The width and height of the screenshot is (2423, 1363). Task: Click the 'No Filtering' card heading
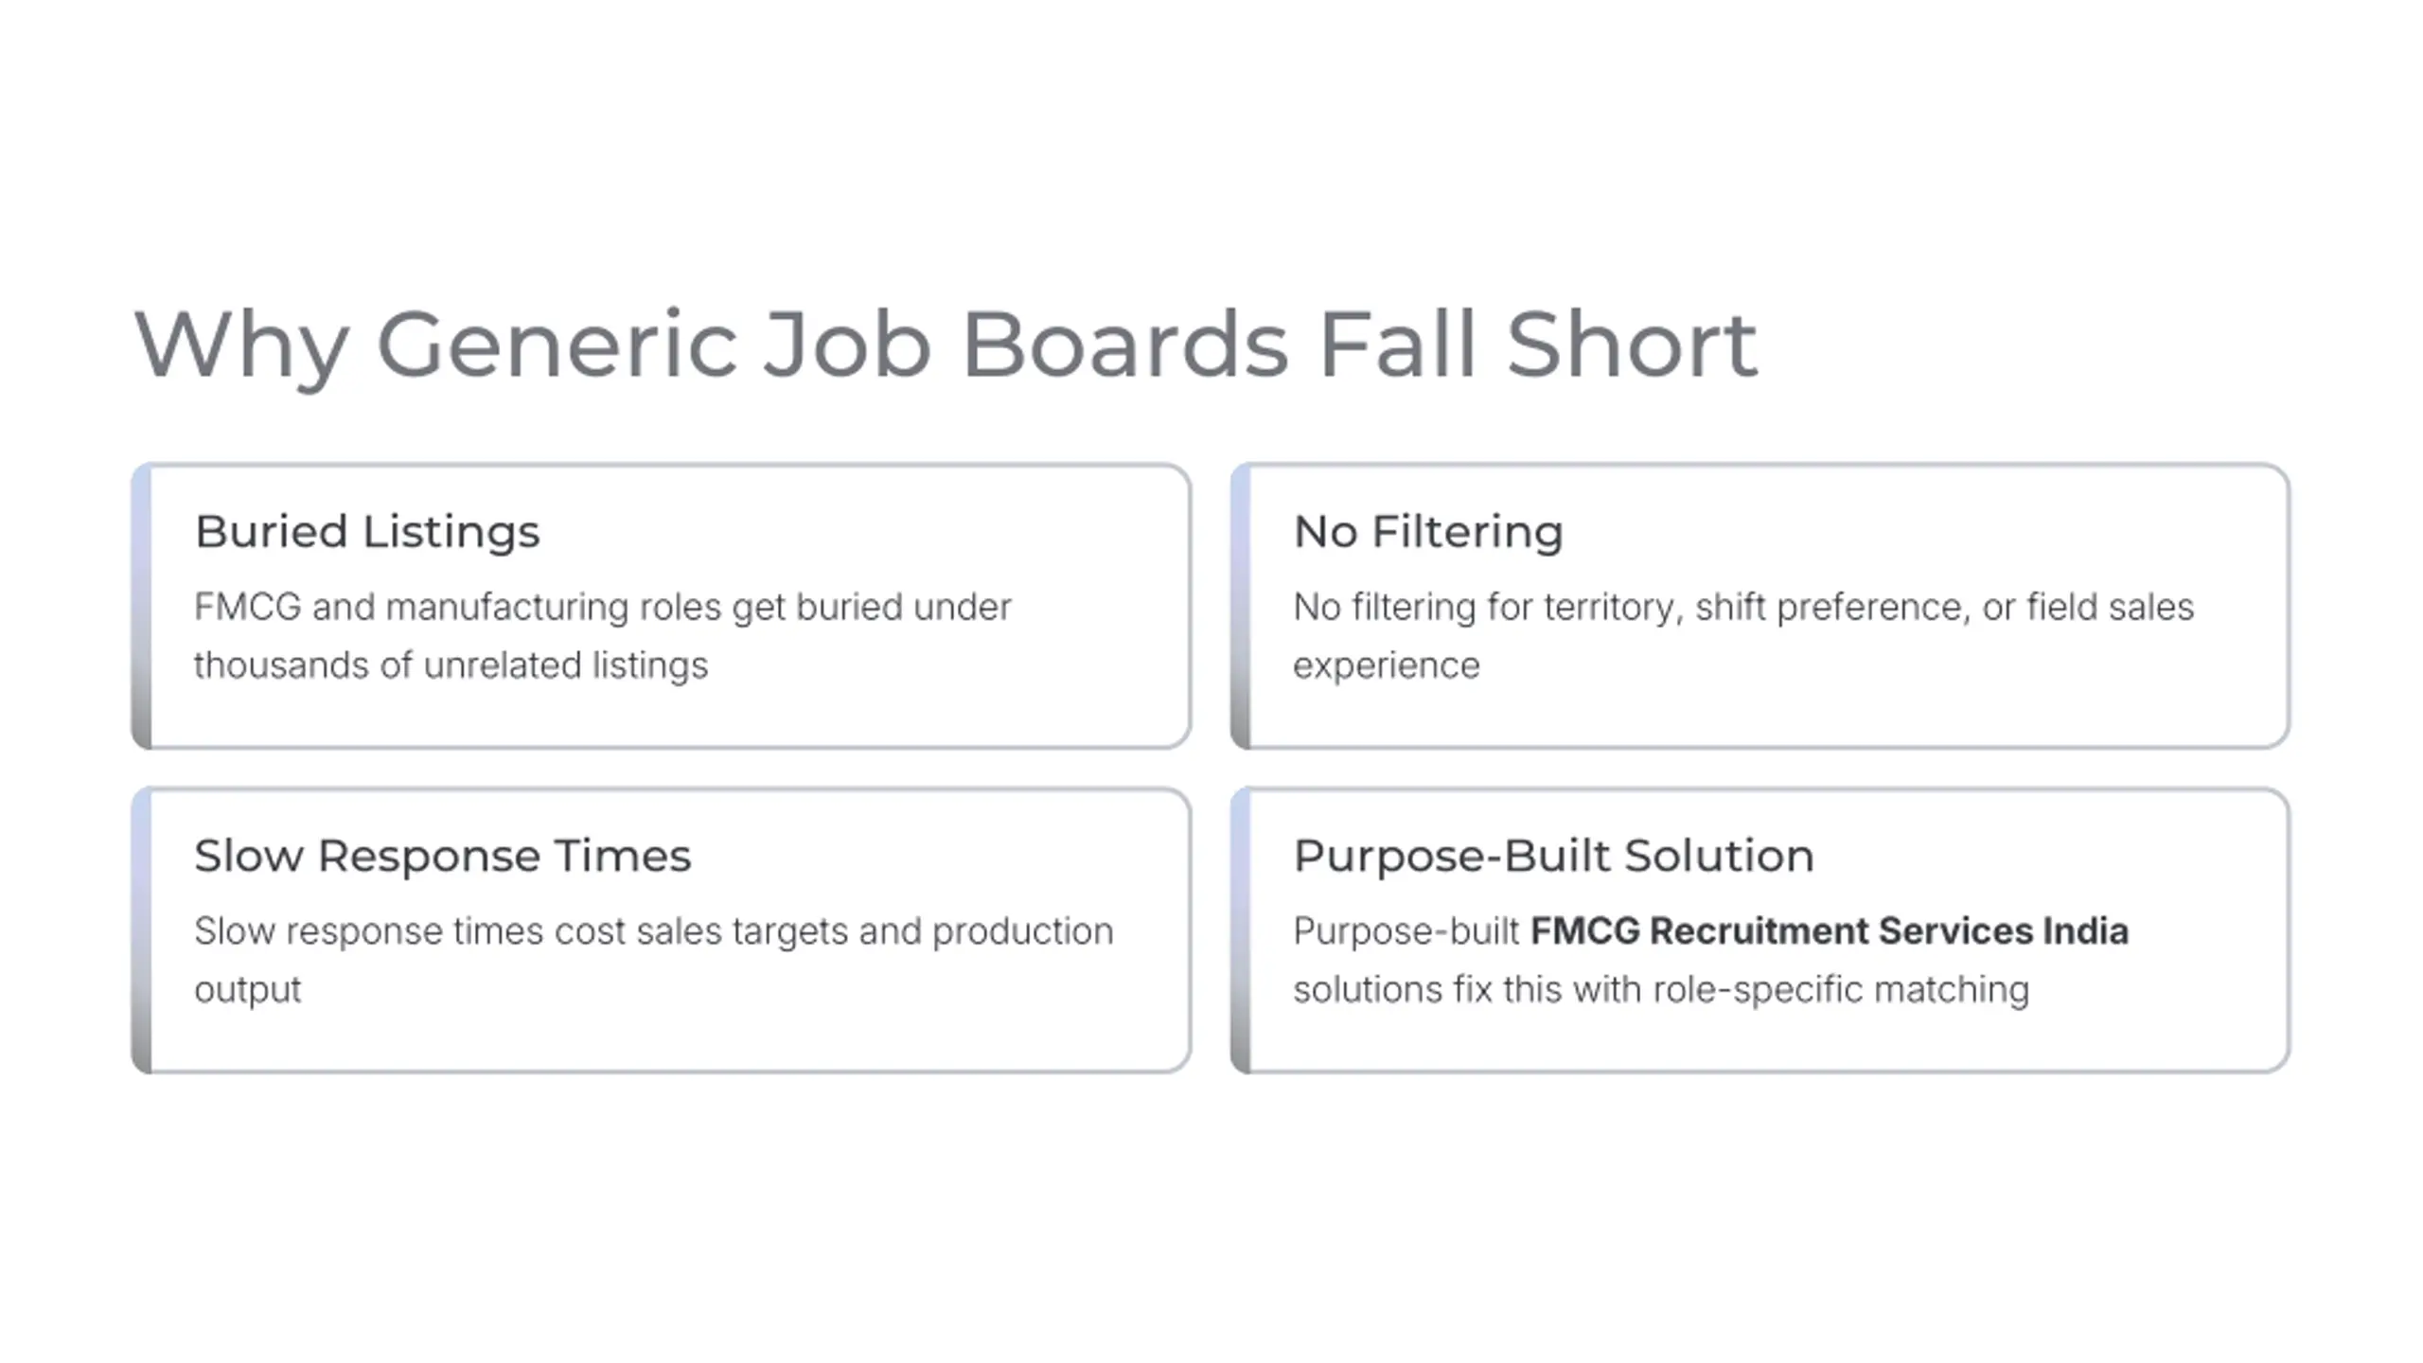pyautogui.click(x=1428, y=532)
